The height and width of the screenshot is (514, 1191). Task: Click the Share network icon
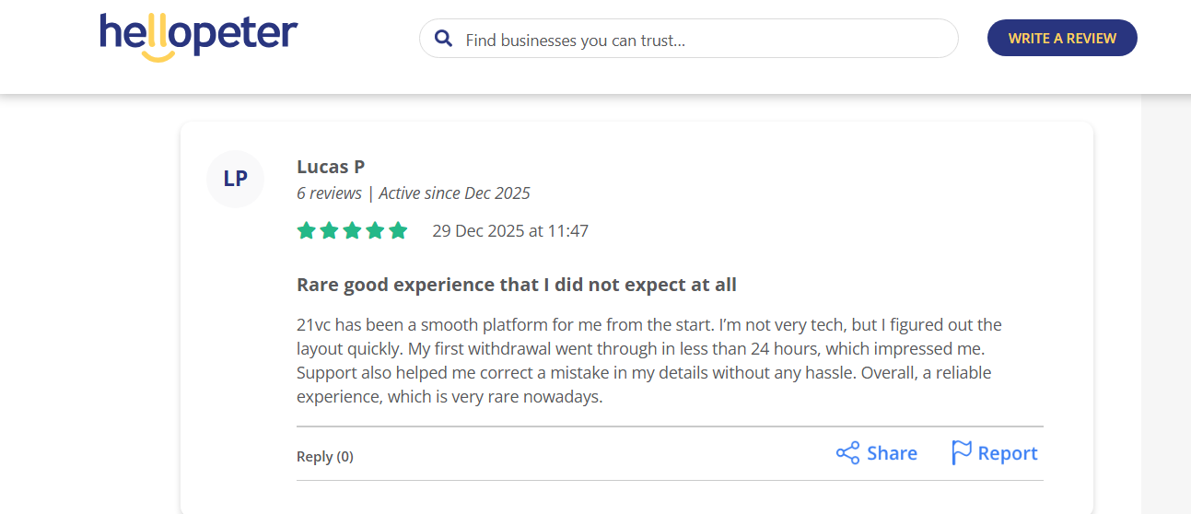(x=847, y=453)
